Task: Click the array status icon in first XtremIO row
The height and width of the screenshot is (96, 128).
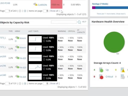Action: (17, 38)
